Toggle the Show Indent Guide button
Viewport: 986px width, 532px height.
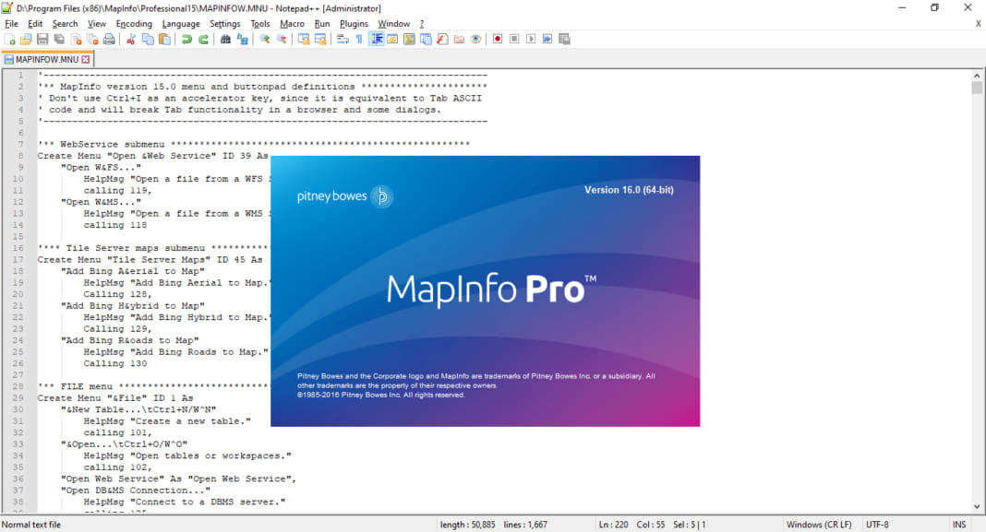pyautogui.click(x=376, y=39)
